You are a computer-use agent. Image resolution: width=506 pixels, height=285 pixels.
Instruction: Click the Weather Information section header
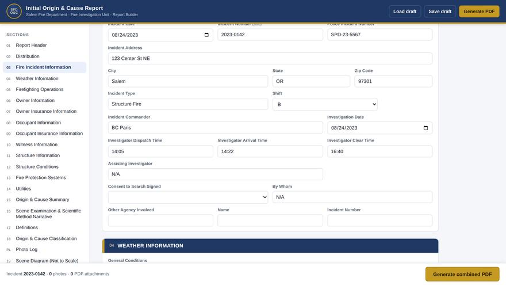(270, 246)
